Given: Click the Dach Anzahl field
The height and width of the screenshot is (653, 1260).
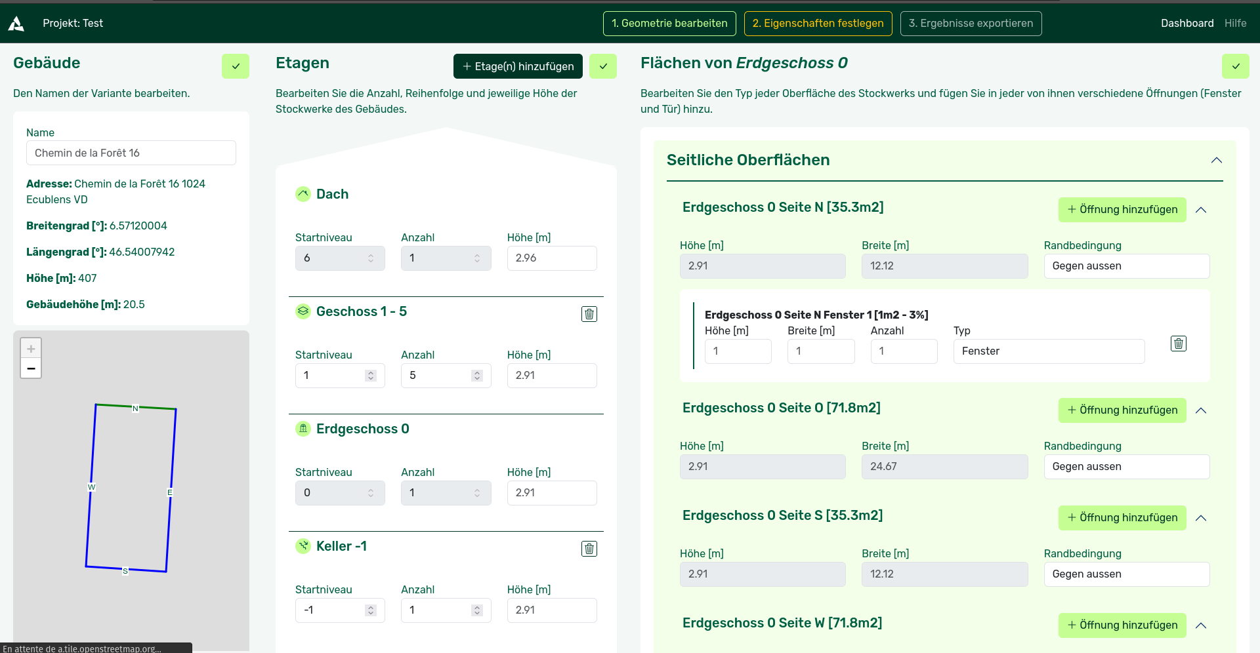Looking at the screenshot, I should [446, 258].
